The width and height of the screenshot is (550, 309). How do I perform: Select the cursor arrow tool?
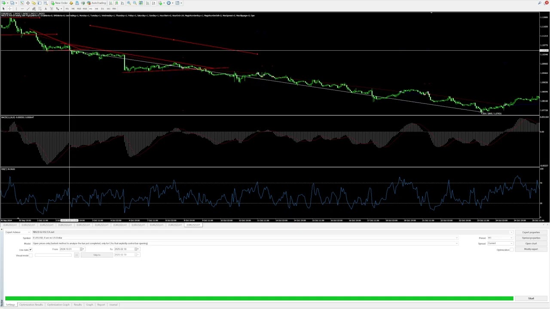[3, 9]
